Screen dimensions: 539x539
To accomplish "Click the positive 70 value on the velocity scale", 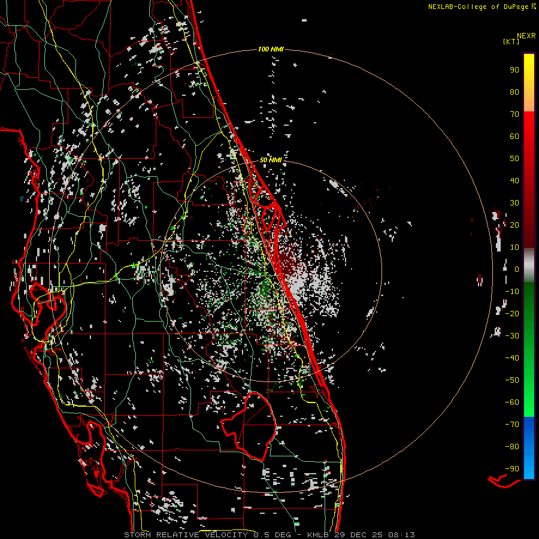I will 514,114.
